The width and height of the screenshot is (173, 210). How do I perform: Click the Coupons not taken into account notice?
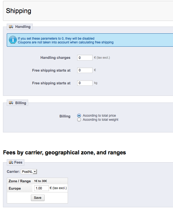pos(66,42)
